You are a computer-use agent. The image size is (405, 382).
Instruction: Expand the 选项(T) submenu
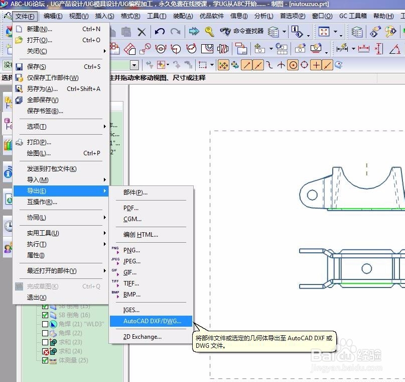[x=61, y=127]
